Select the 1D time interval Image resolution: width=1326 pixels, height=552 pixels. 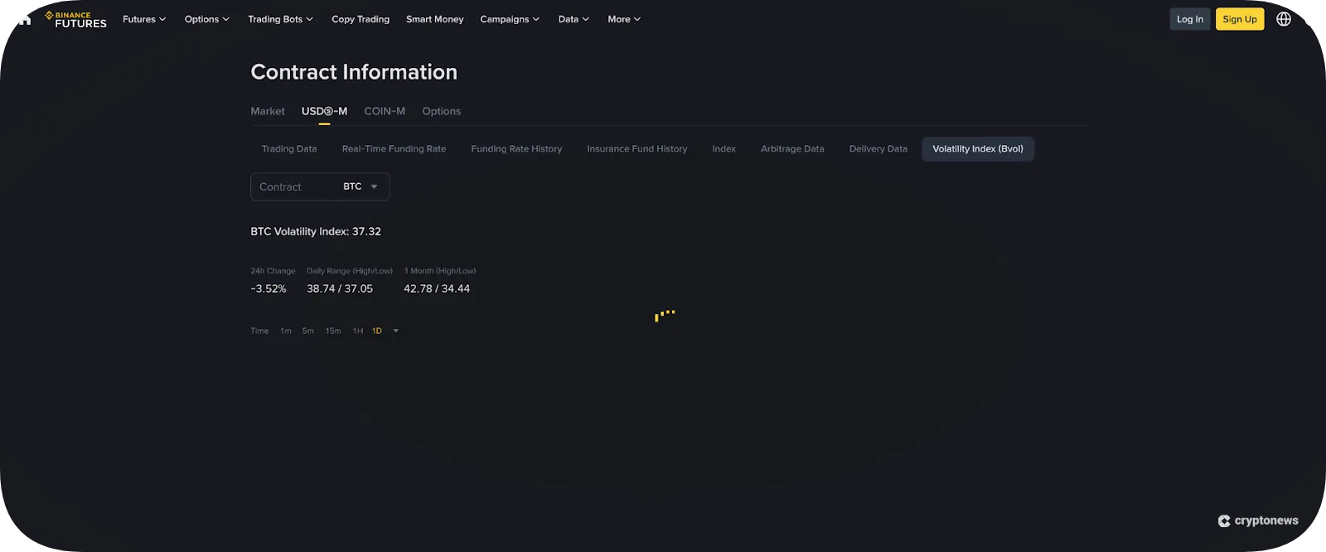[x=377, y=331]
